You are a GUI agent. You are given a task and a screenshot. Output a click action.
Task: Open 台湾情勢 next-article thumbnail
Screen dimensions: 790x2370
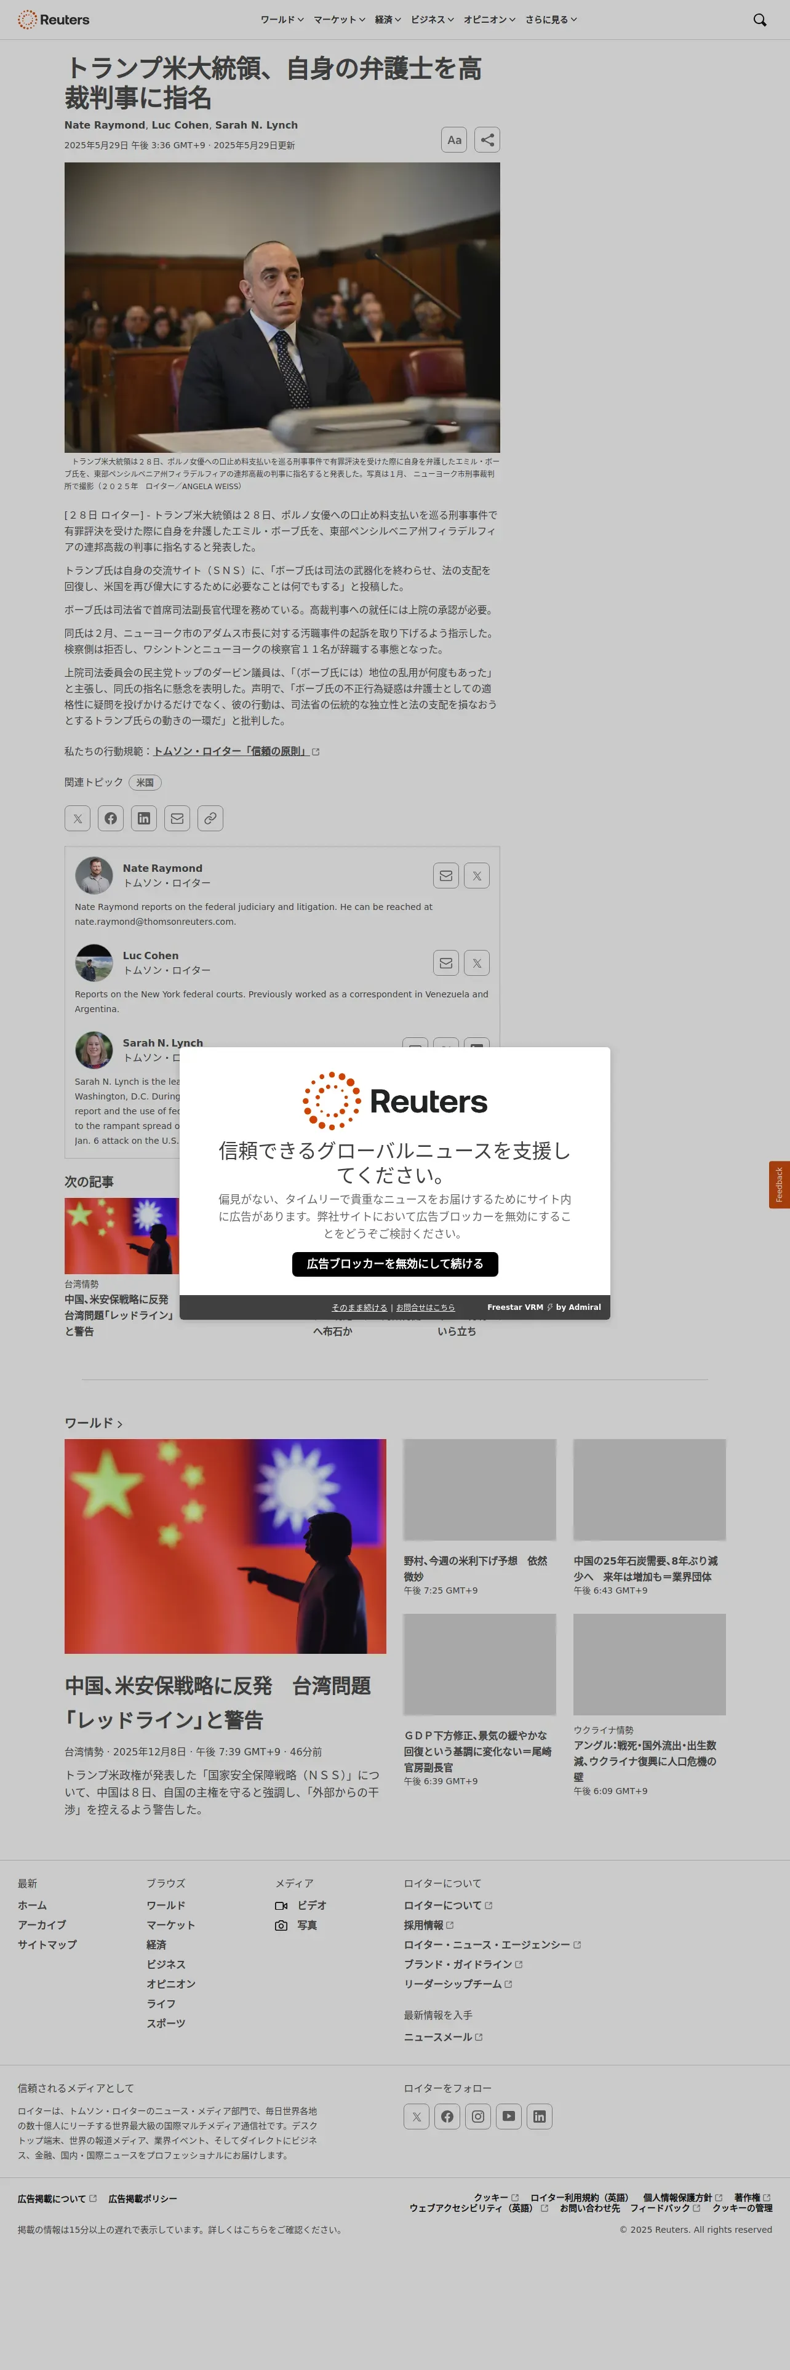tap(121, 1235)
